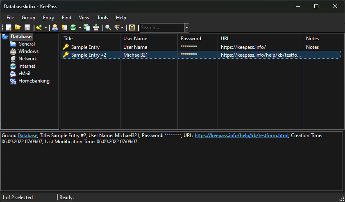Click the key icon of Sample Entry #2
The height and width of the screenshot is (202, 345).
click(x=66, y=55)
